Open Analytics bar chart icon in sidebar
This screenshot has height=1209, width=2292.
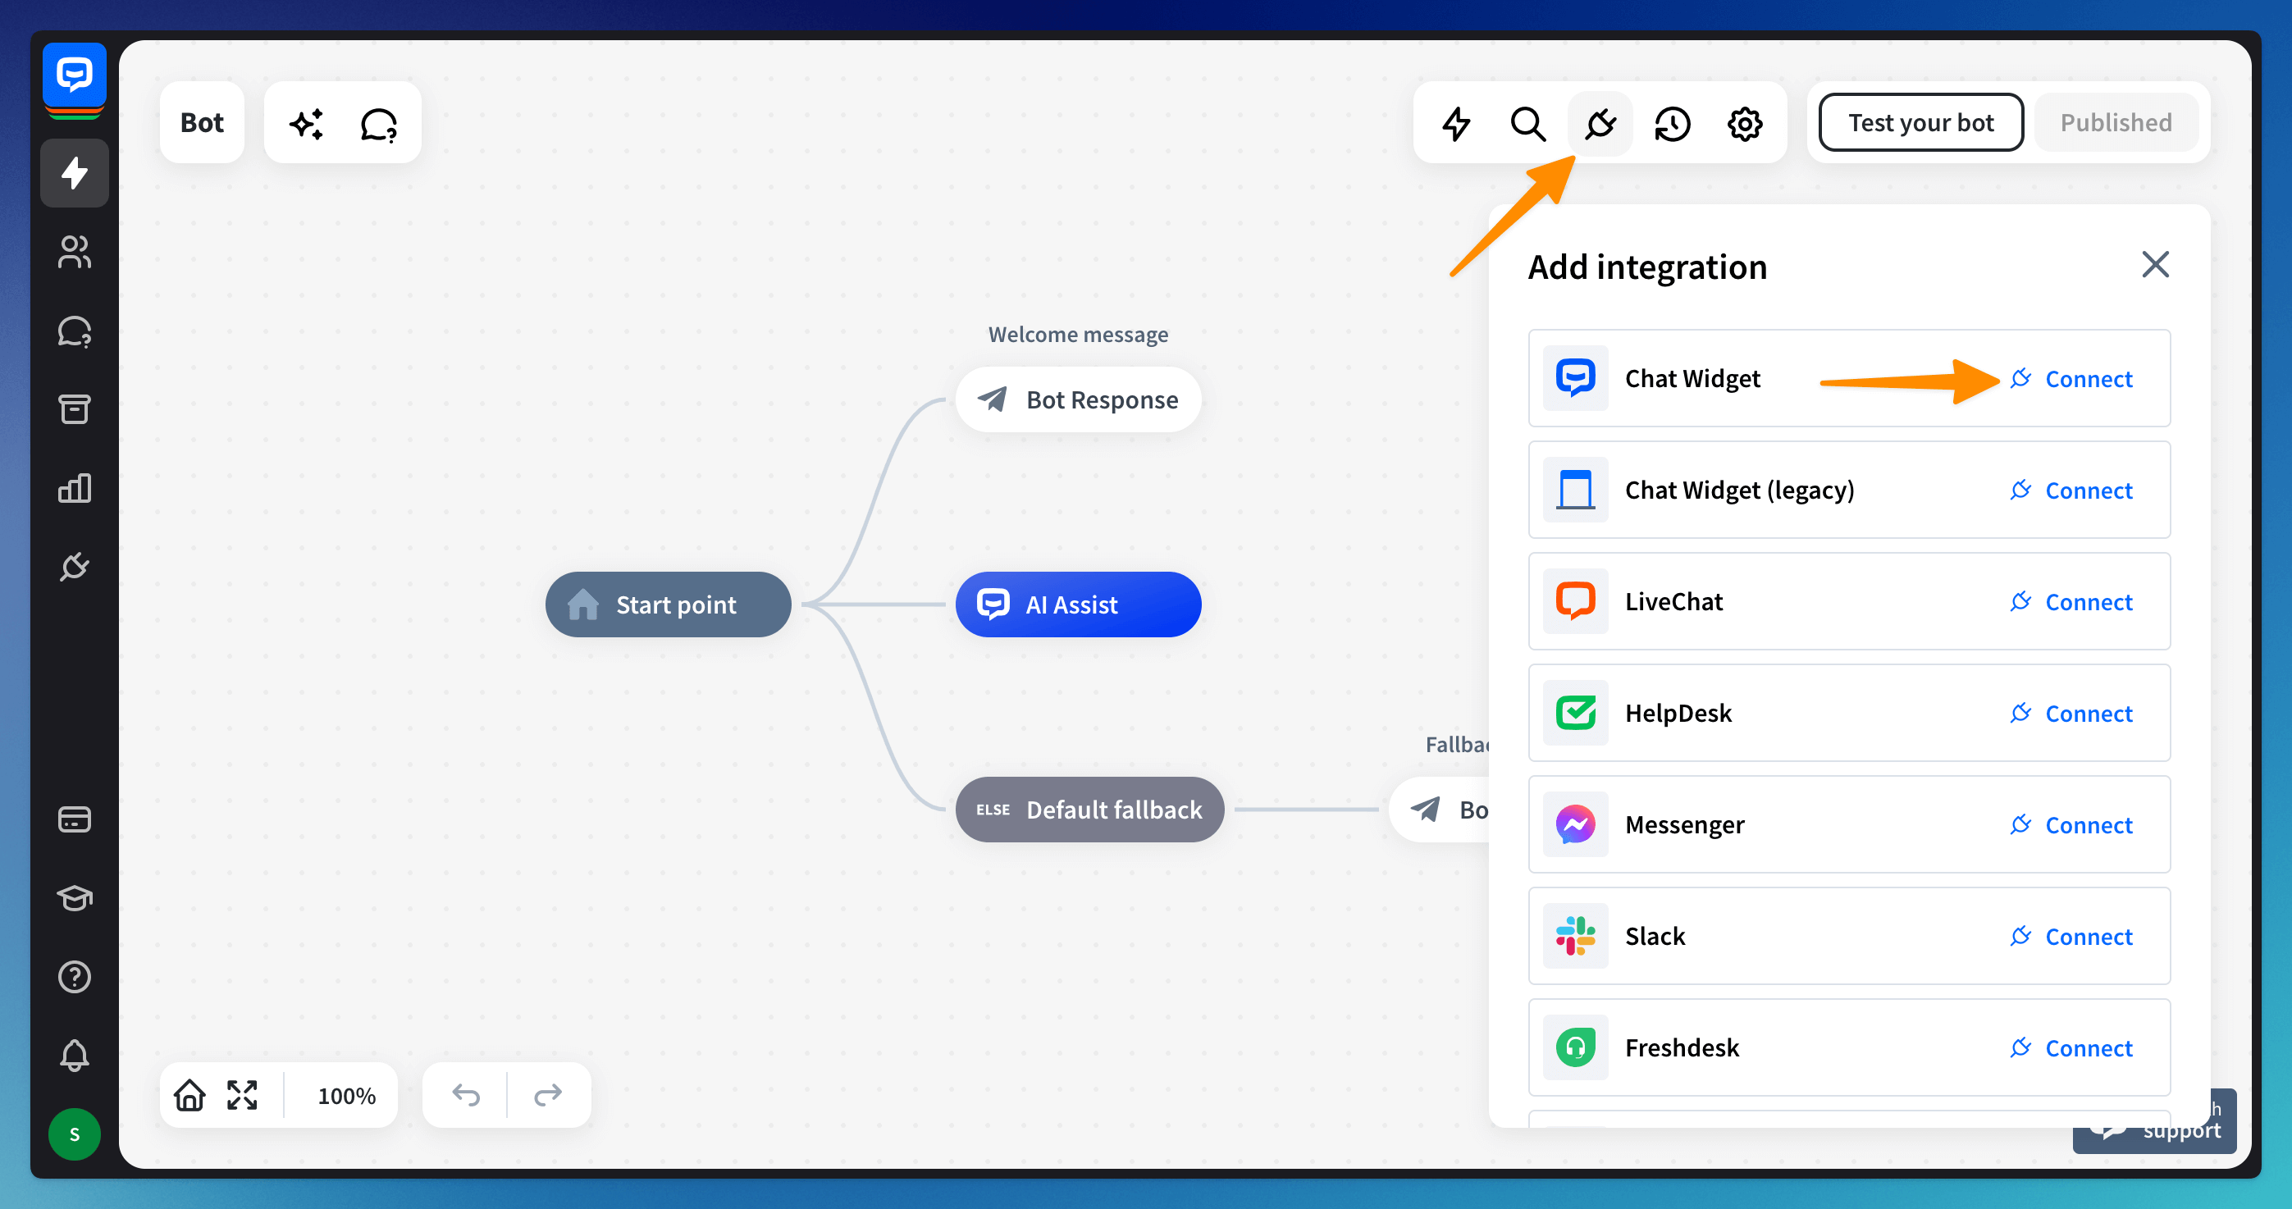(x=74, y=487)
